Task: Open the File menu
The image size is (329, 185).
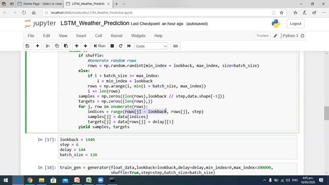Action: 31,35
